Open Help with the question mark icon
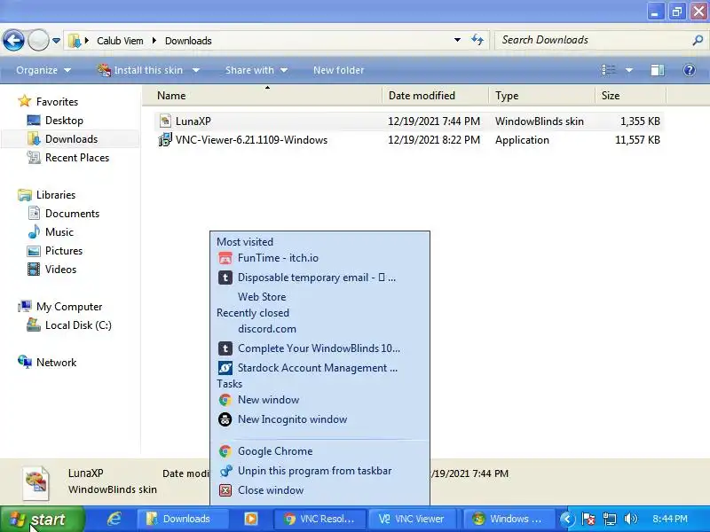Viewport: 710px width, 532px height. 690,70
